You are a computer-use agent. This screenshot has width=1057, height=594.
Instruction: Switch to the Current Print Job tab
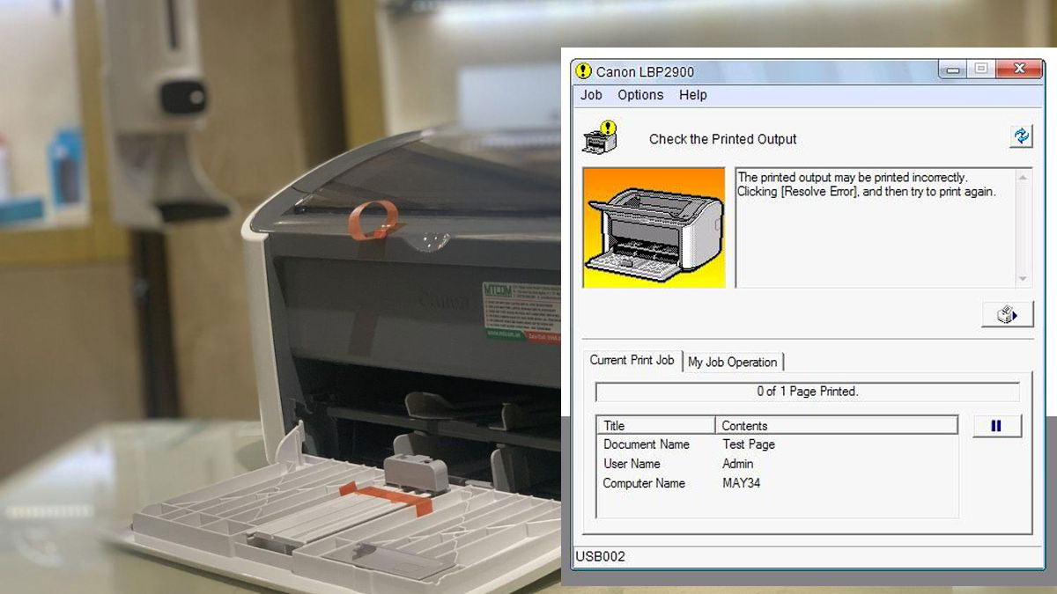632,360
